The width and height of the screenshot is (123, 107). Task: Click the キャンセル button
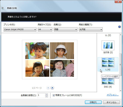[112, 102]
